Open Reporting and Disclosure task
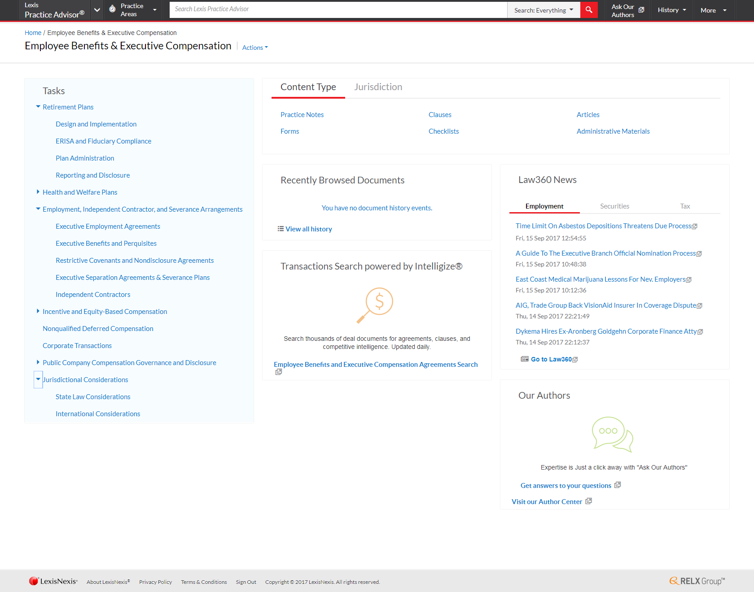The width and height of the screenshot is (754, 592). [92, 175]
